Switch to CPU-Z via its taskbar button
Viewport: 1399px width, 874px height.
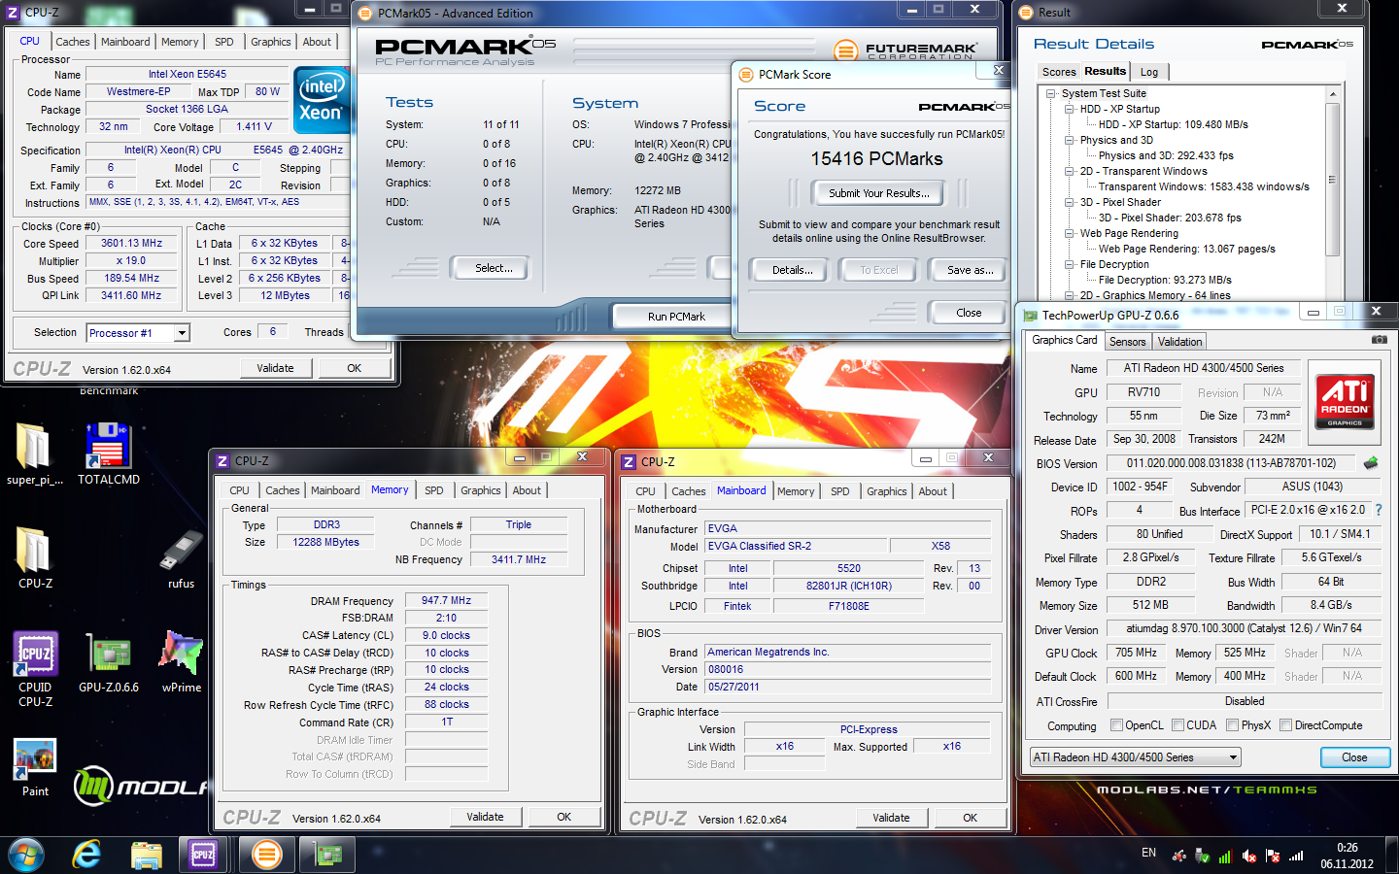[203, 855]
